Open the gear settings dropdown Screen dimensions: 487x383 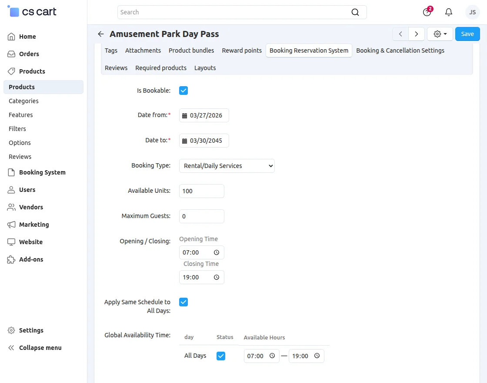point(440,34)
